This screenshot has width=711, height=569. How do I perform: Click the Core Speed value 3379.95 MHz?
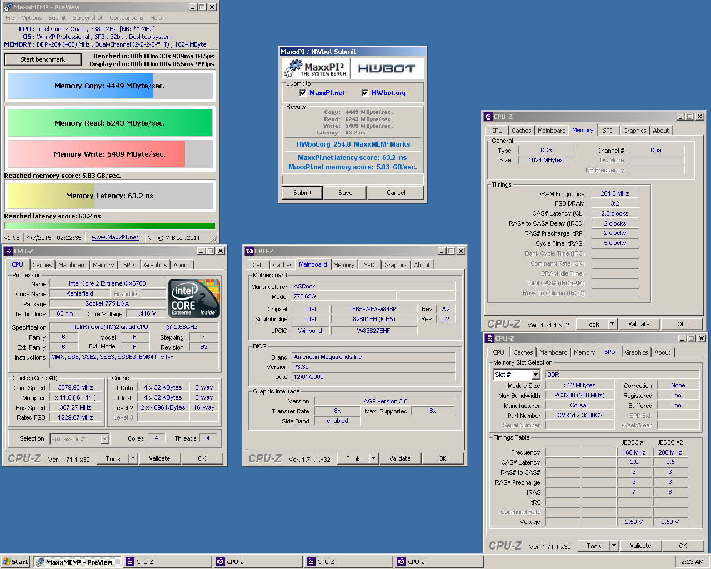pyautogui.click(x=76, y=387)
